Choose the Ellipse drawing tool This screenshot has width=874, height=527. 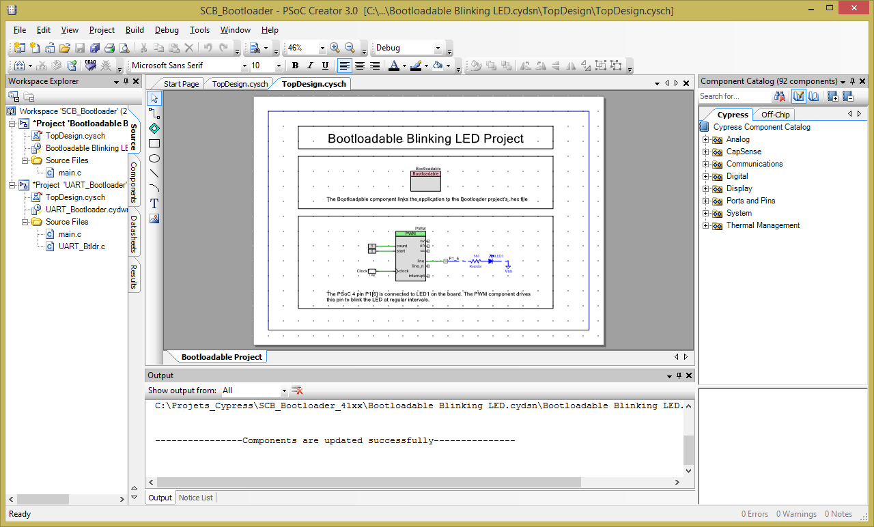click(x=154, y=158)
